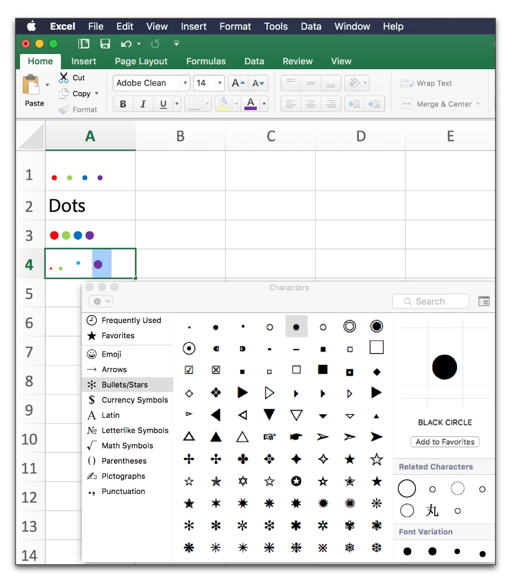
Task: Toggle character viewer compact mode icon
Action: 484,301
